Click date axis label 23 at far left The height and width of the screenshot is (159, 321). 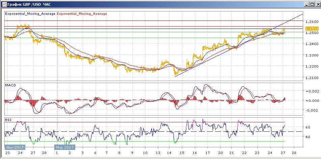click(x=7, y=153)
